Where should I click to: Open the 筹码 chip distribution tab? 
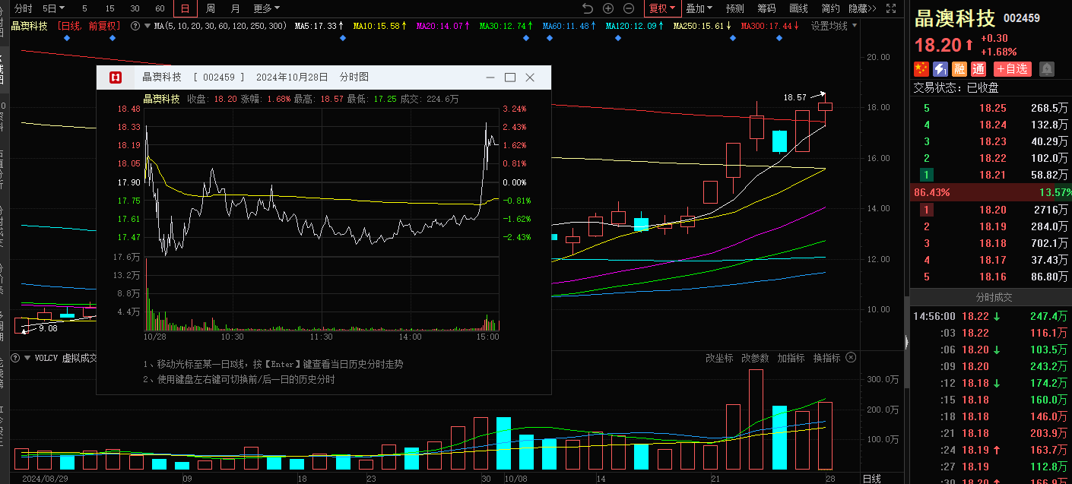[x=766, y=8]
